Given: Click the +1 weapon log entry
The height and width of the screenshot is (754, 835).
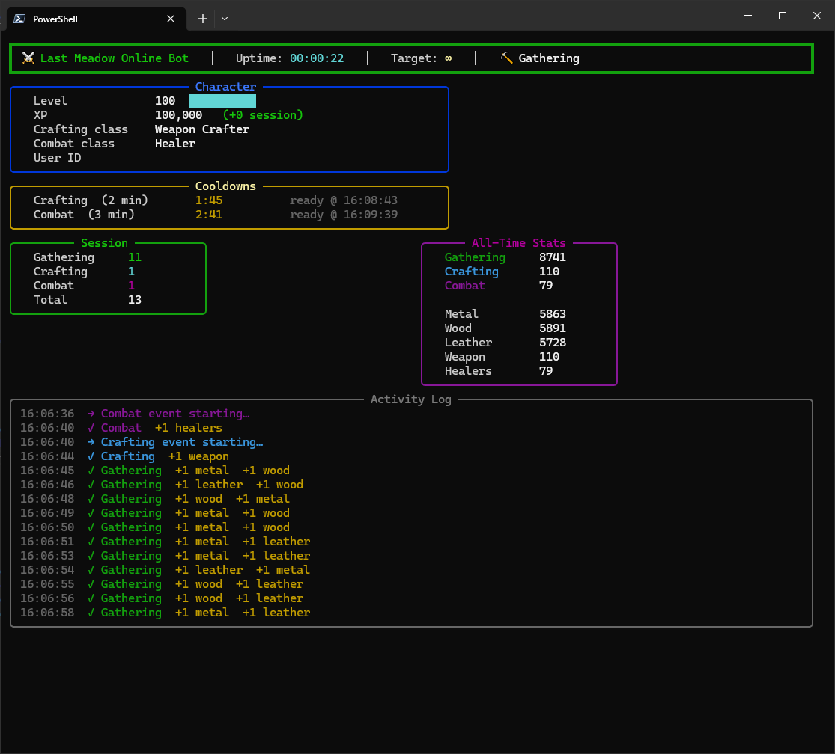Looking at the screenshot, I should [x=198, y=456].
